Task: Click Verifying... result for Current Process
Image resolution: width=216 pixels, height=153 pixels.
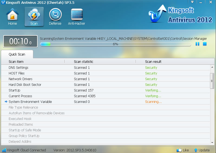Action: tap(153, 96)
